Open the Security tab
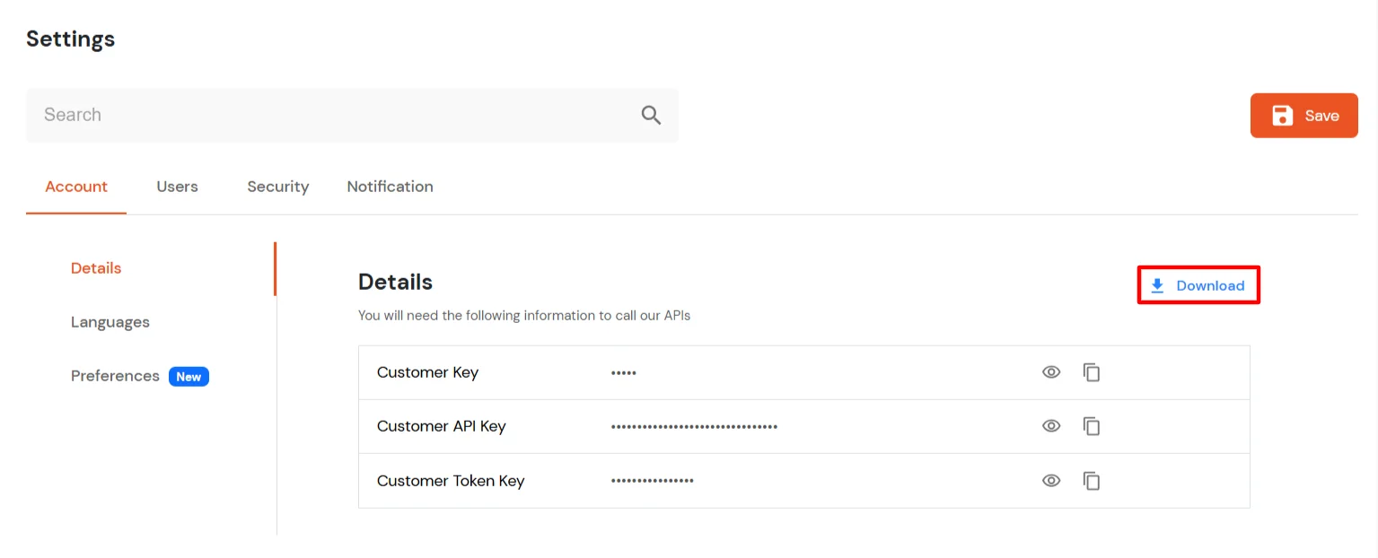 point(277,187)
